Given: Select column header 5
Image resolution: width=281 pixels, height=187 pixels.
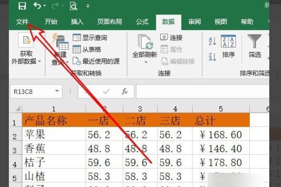Looking at the screenshot, I should click(x=221, y=108).
